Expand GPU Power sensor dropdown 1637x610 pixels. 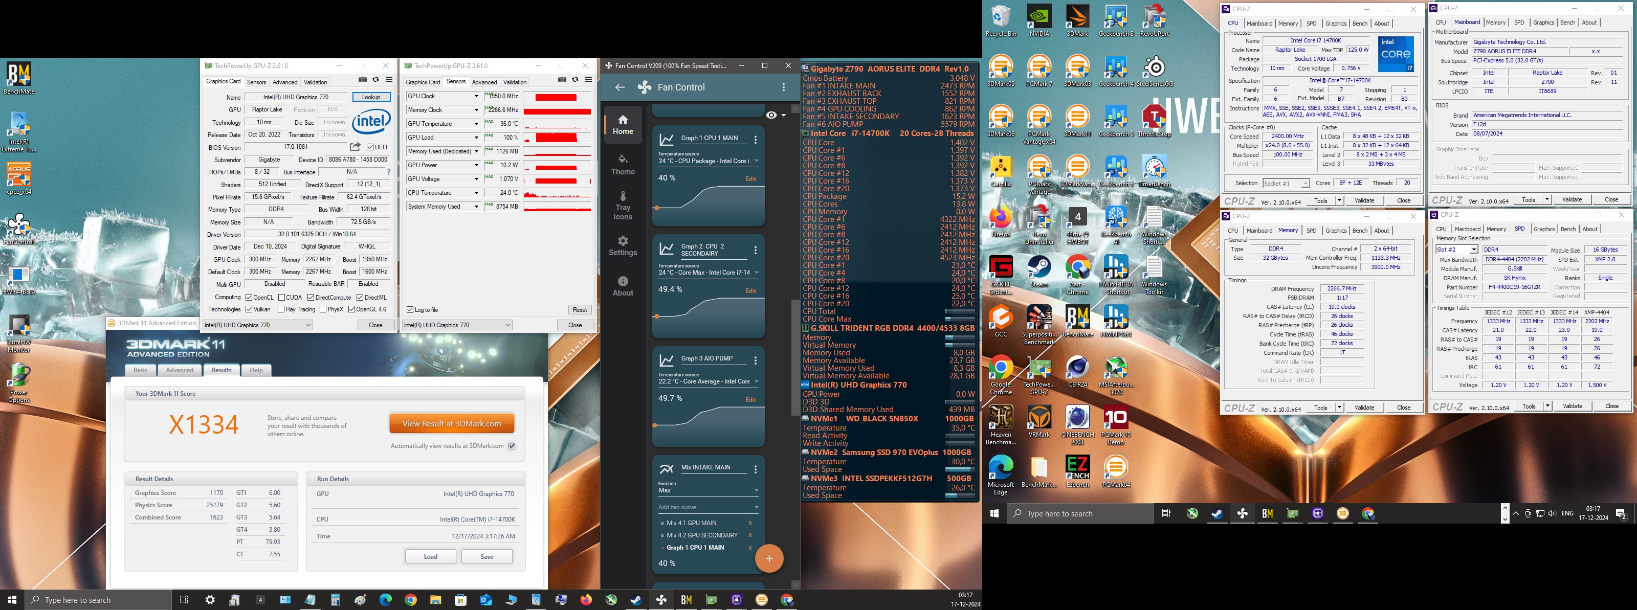click(476, 165)
